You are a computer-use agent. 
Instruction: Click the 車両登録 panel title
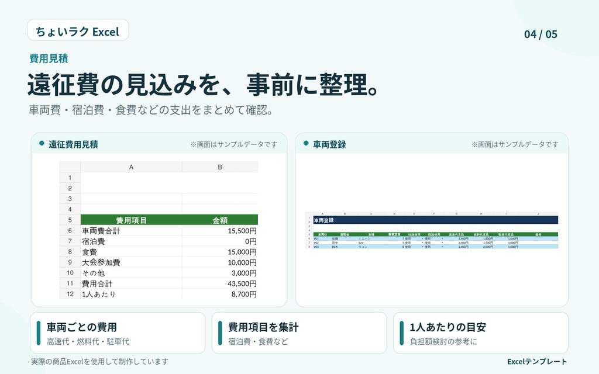pos(329,144)
